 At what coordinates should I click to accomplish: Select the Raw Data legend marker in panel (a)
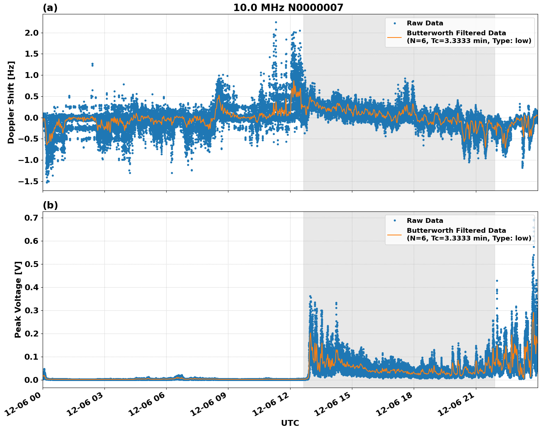[x=395, y=23]
